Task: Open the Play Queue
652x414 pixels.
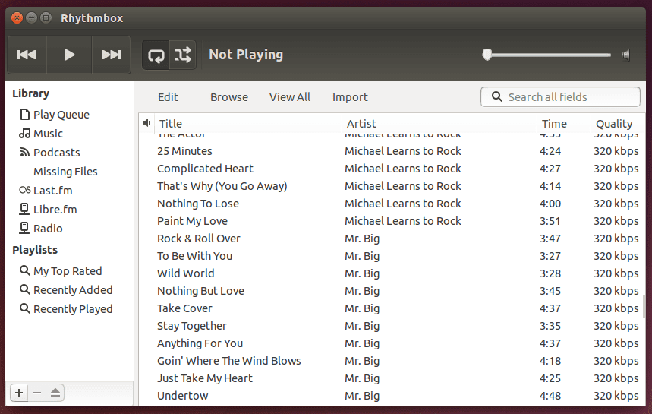Action: tap(61, 115)
